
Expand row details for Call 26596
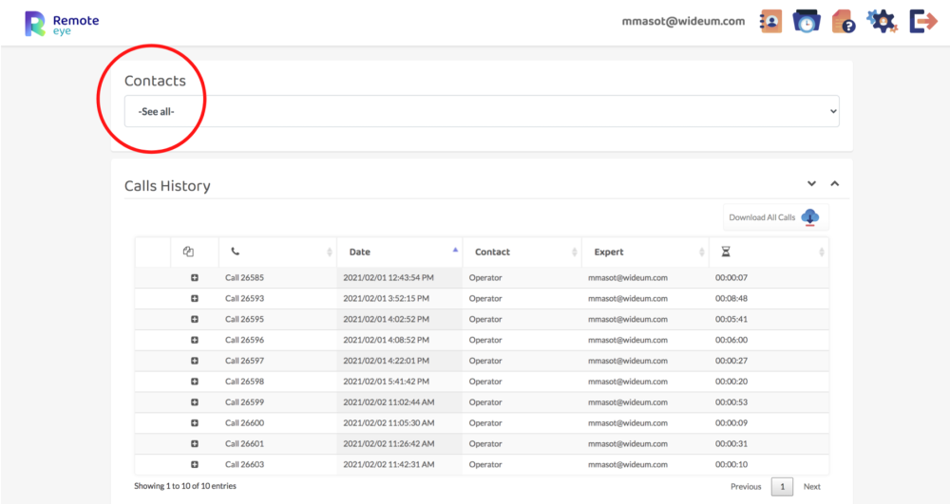click(x=195, y=340)
